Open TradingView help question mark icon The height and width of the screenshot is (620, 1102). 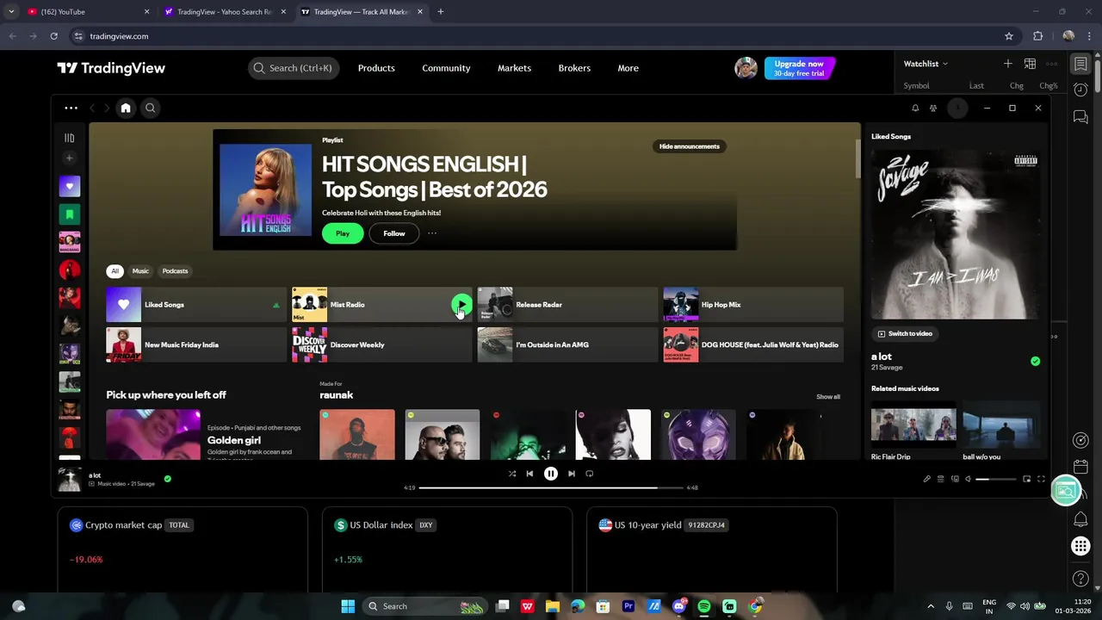pyautogui.click(x=1080, y=579)
